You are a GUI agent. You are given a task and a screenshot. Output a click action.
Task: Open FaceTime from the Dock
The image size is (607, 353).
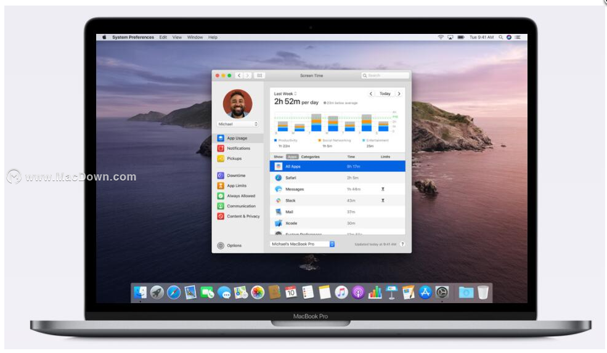[x=207, y=293]
